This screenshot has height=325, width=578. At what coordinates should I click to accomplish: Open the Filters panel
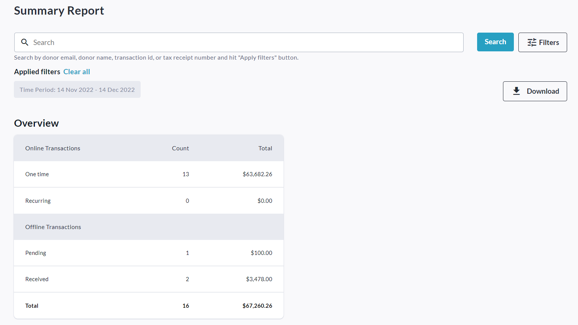[542, 42]
